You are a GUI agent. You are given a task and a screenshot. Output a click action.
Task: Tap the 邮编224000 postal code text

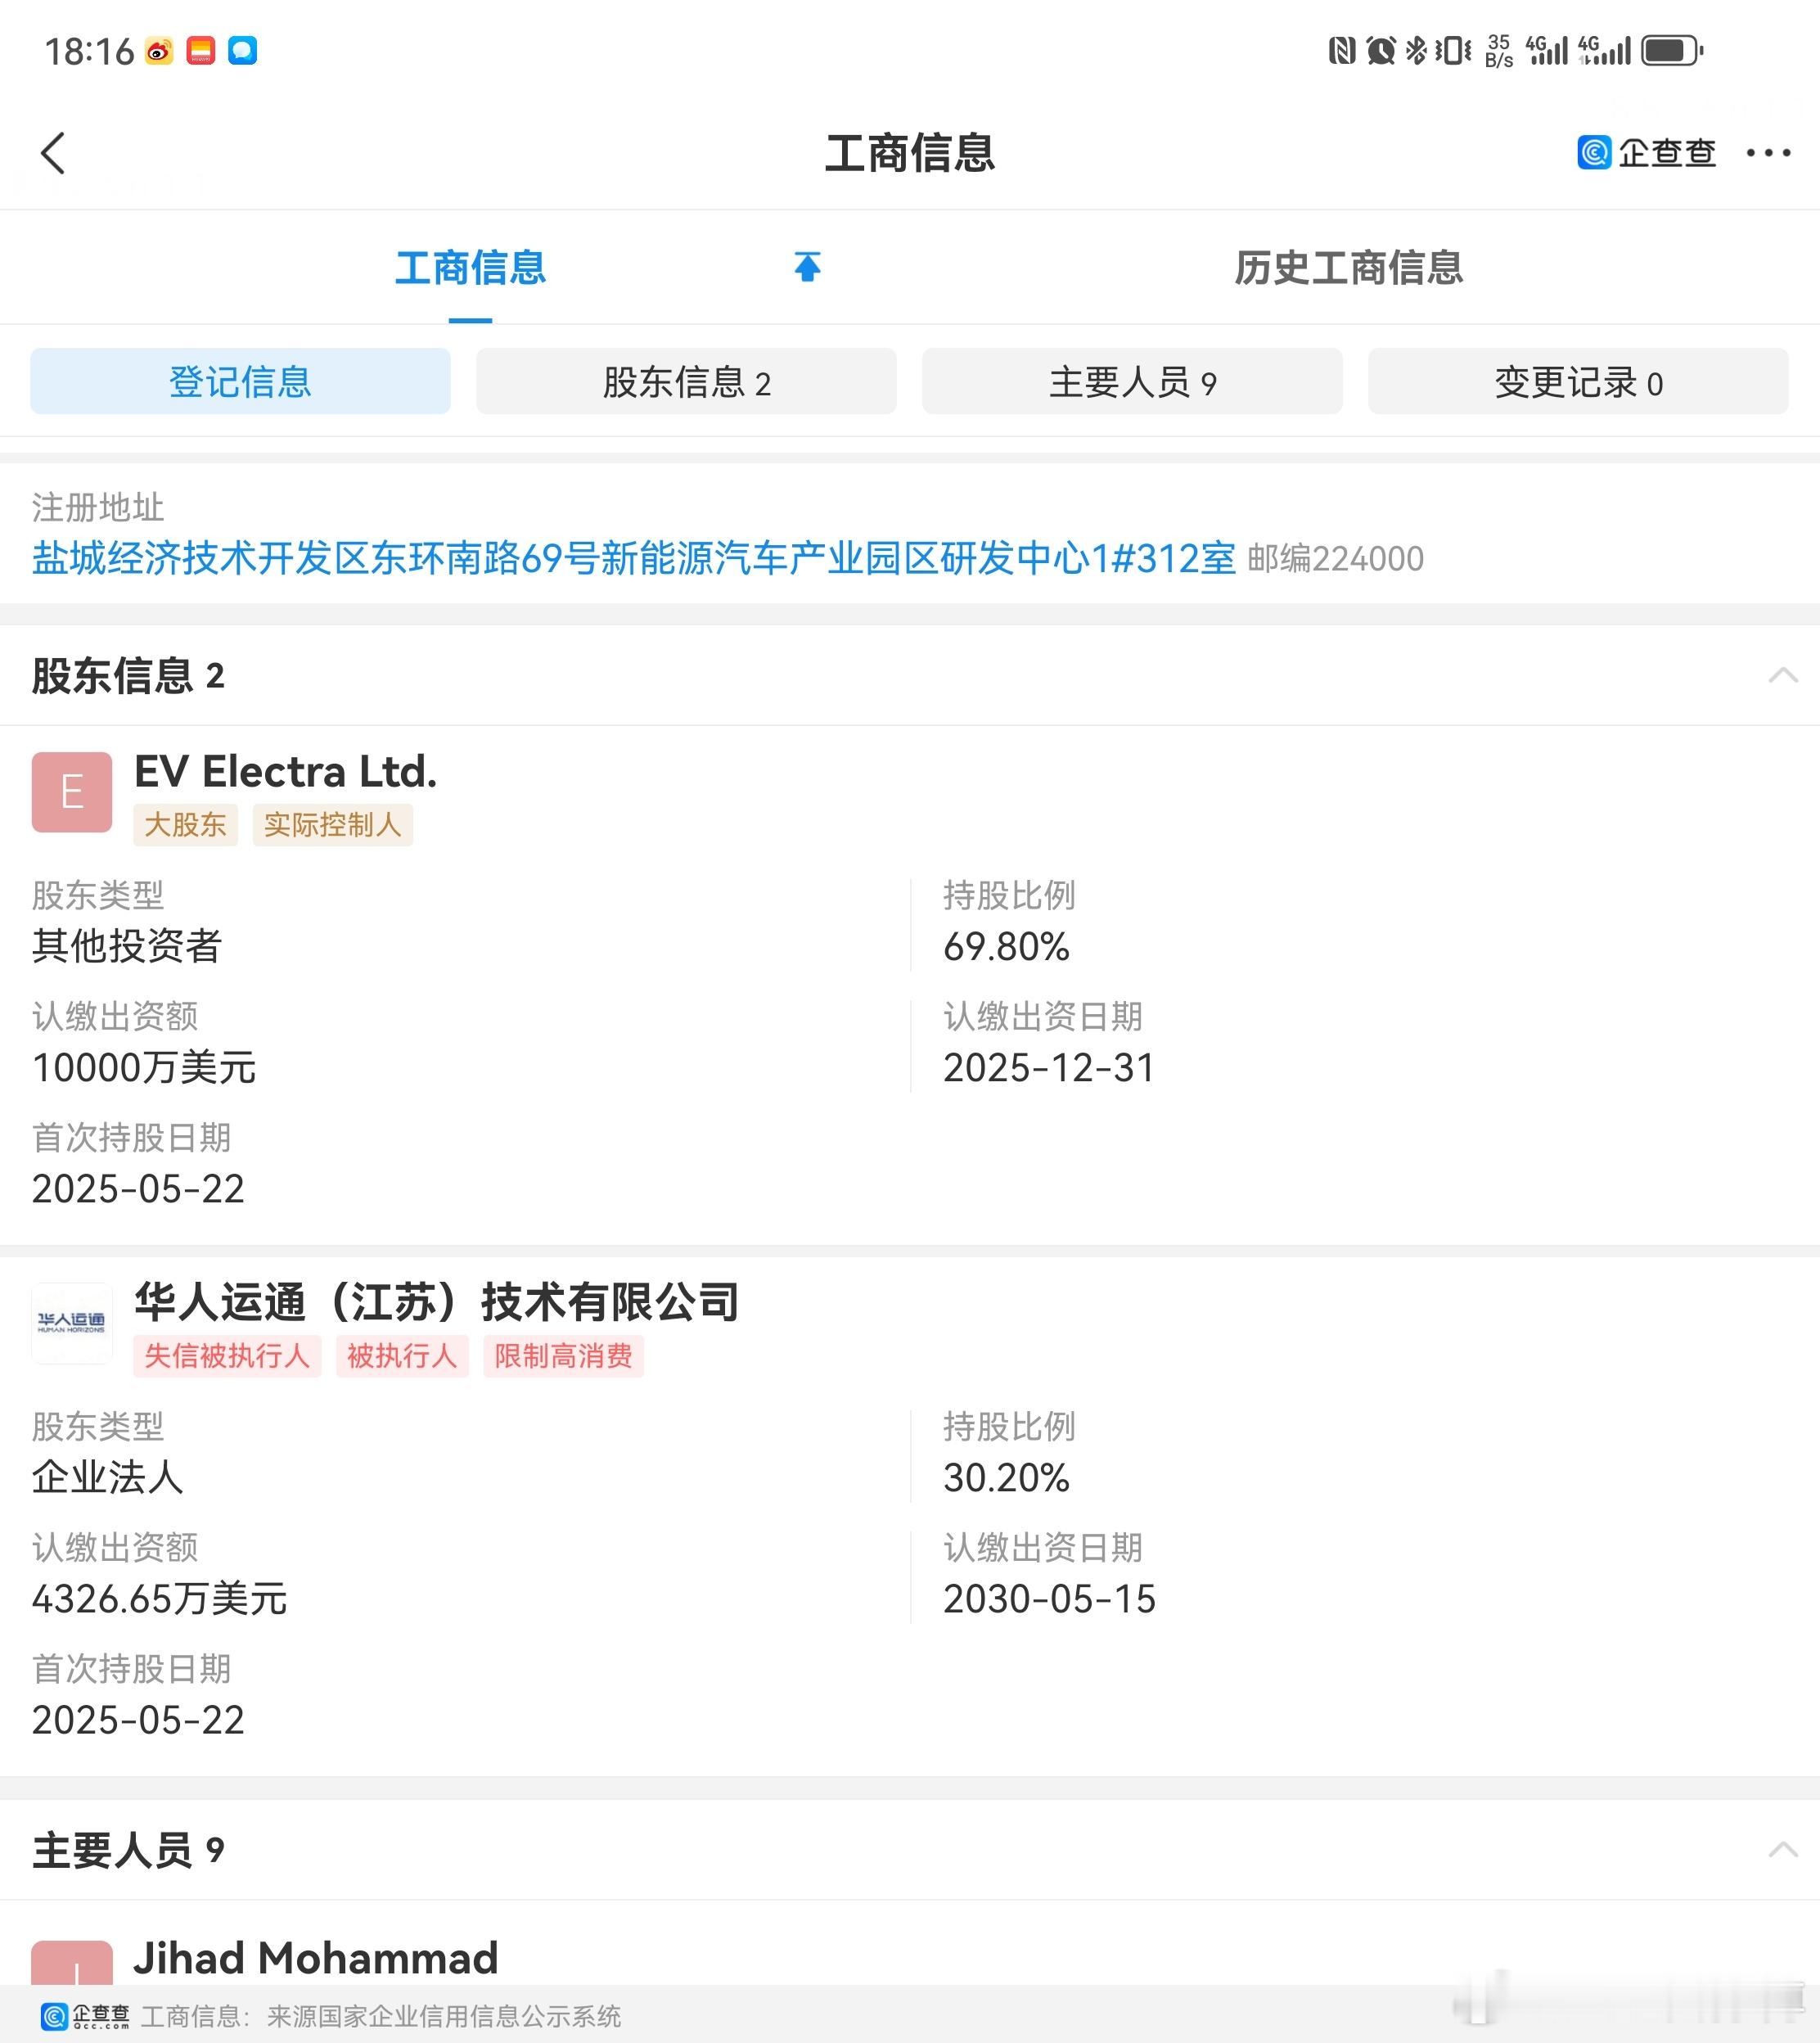point(1336,558)
